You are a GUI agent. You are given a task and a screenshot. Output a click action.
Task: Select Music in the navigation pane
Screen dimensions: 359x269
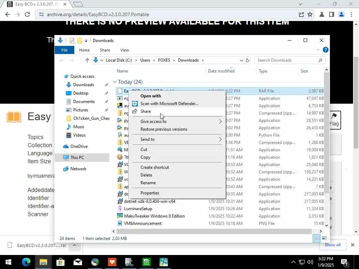click(x=79, y=127)
